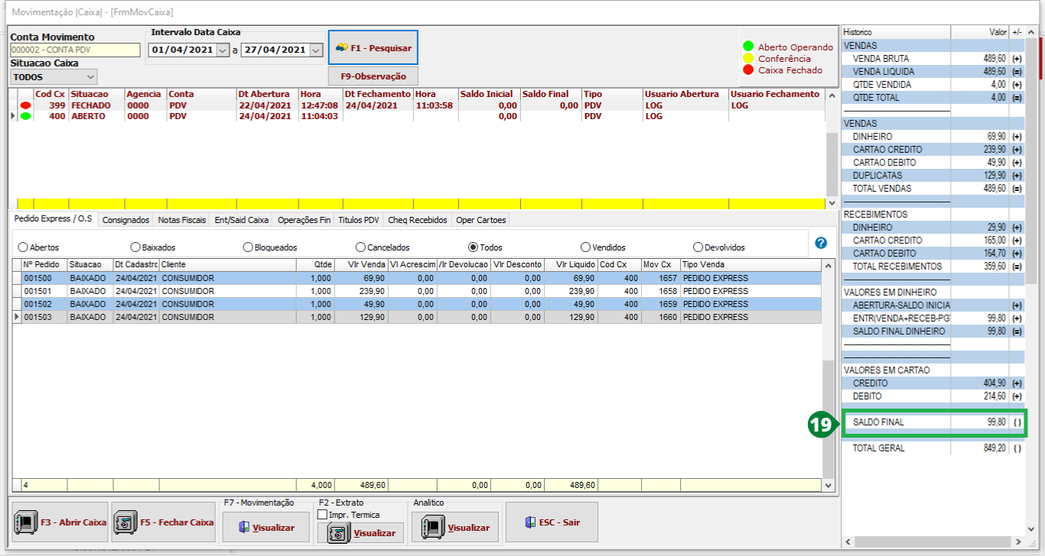Screen dimensions: 1045x556
Task: Click the yellow Conferência legend circle
Action: (749, 58)
